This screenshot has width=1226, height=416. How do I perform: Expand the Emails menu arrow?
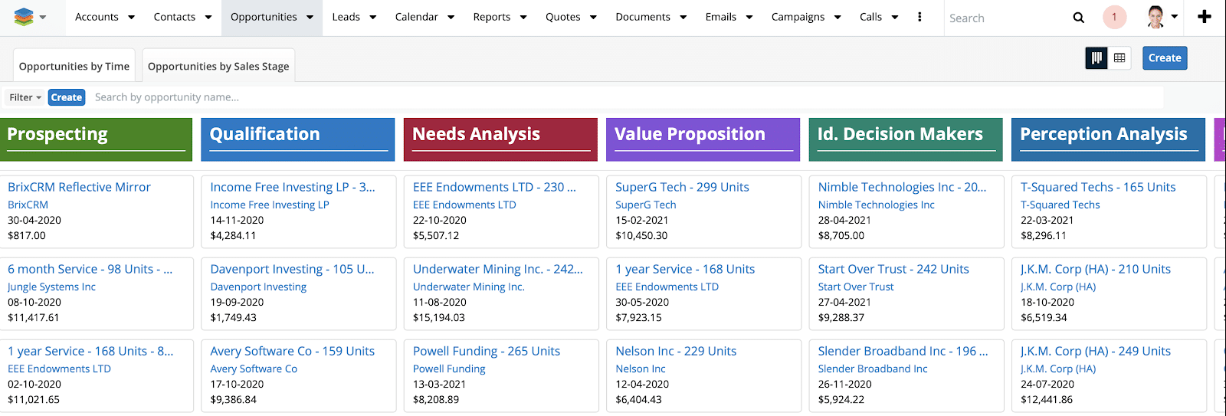[x=749, y=17]
